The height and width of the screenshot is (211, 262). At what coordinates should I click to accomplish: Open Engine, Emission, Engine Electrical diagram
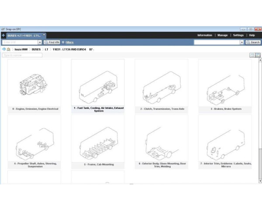point(35,85)
